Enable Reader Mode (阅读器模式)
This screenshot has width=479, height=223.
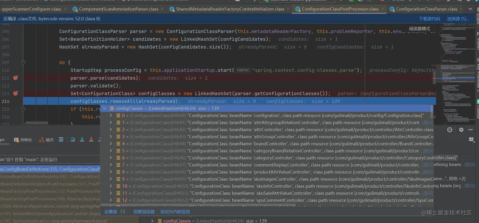tap(419, 28)
